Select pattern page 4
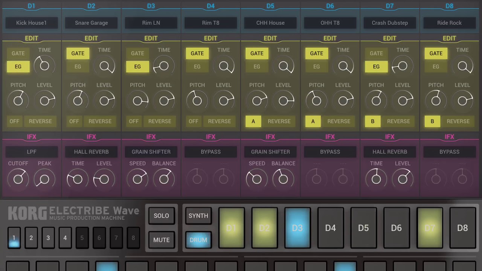 click(x=65, y=238)
